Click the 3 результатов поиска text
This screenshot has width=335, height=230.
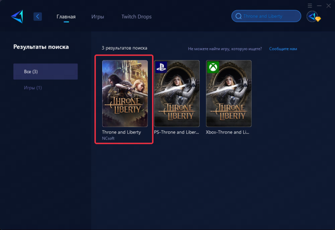coord(124,48)
